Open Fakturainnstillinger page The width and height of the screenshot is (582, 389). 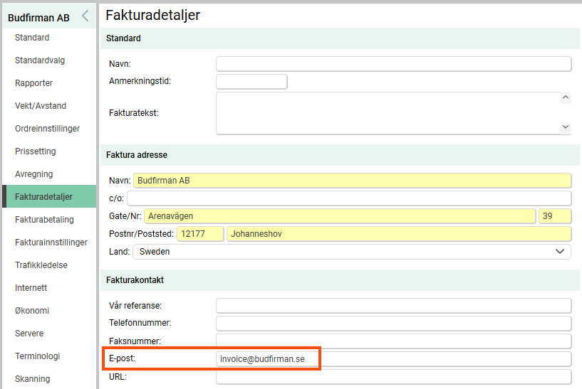[51, 243]
